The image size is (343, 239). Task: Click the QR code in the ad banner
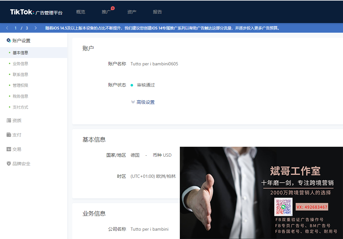pos(283,207)
